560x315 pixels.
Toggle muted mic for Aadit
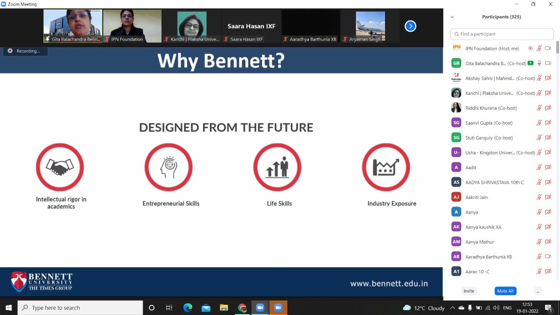tap(539, 168)
